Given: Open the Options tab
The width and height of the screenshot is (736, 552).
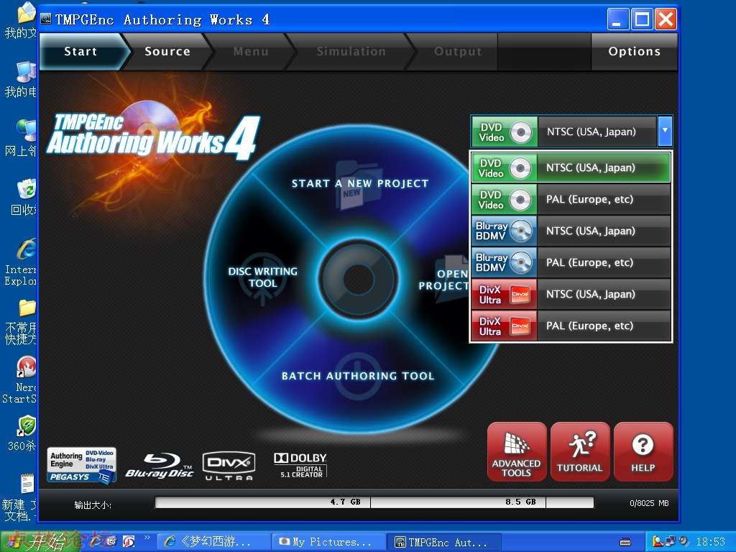Looking at the screenshot, I should [634, 52].
